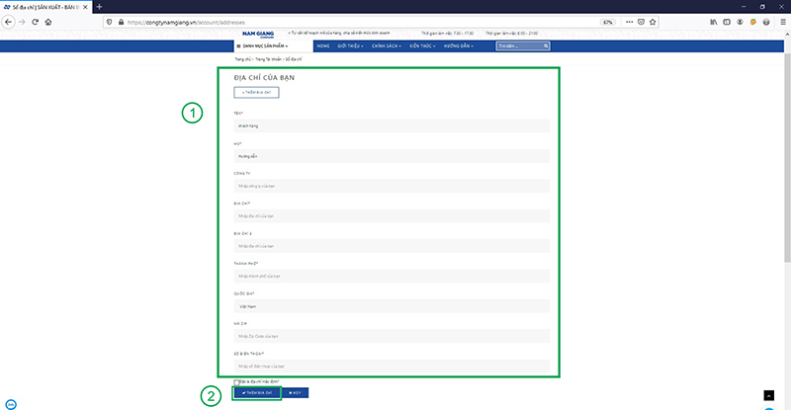This screenshot has width=791, height=410.
Task: Open the Quốc gia country dropdown
Action: click(392, 306)
